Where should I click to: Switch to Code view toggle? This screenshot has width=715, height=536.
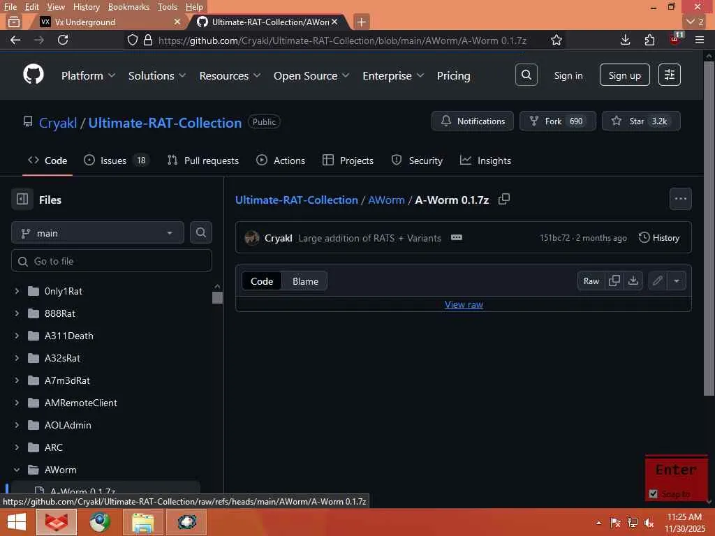tap(262, 281)
